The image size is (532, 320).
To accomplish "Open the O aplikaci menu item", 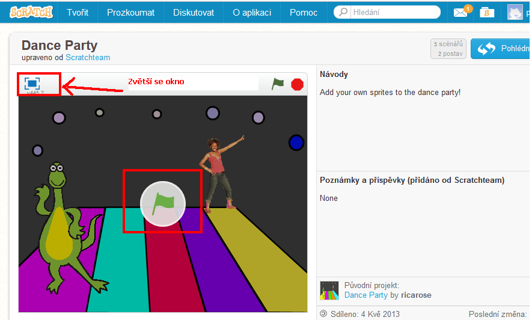I will pos(252,13).
